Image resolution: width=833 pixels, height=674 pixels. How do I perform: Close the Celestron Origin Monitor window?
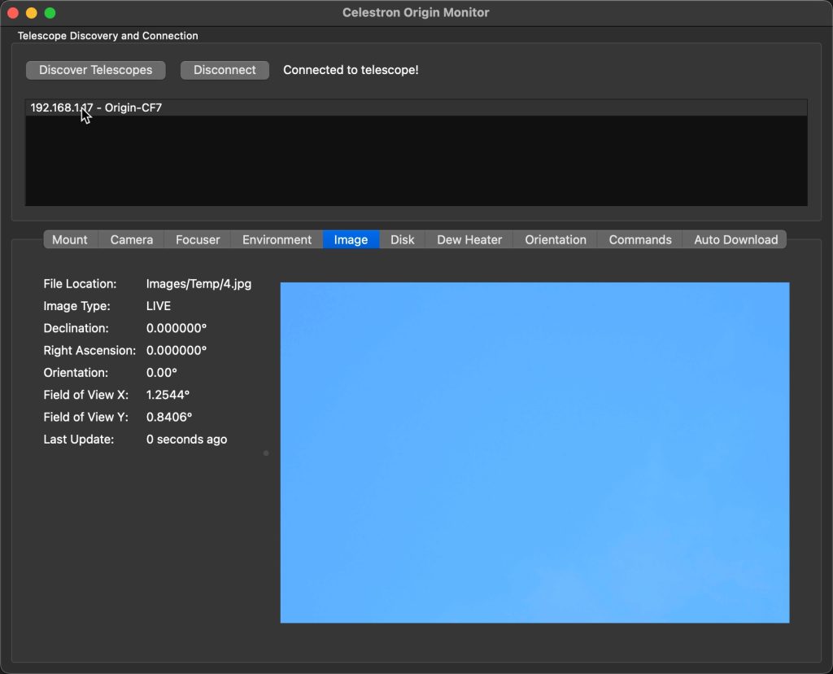13,13
